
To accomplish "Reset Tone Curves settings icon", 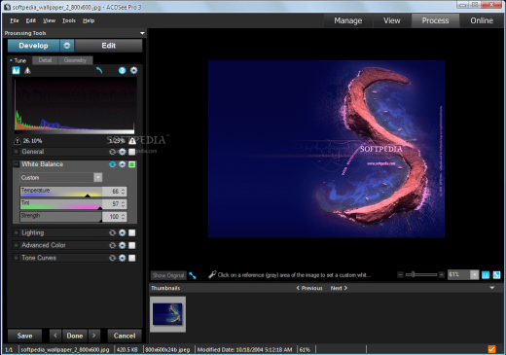I will [x=112, y=258].
